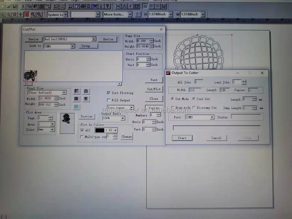Click the Setup button next to COM3
The width and height of the screenshot is (292, 219).
click(88, 46)
